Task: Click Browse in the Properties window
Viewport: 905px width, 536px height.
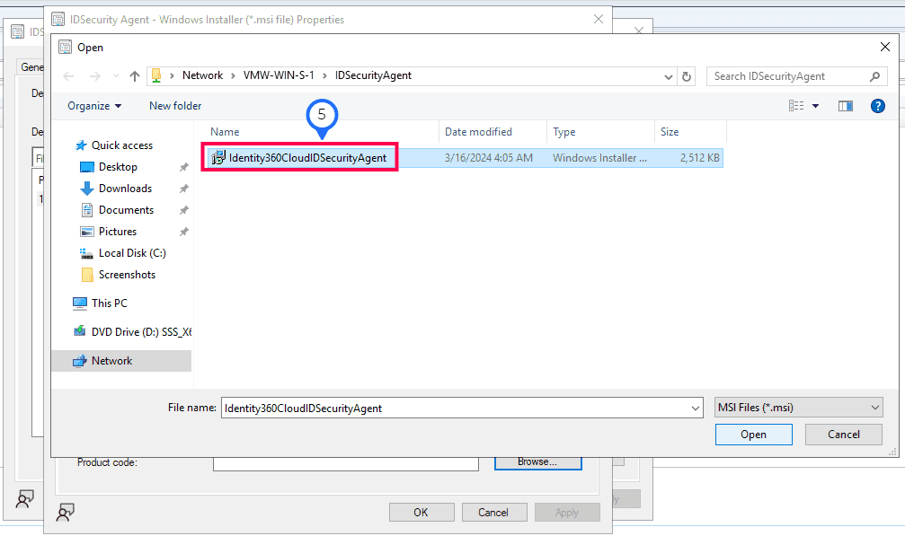Action: click(x=537, y=462)
